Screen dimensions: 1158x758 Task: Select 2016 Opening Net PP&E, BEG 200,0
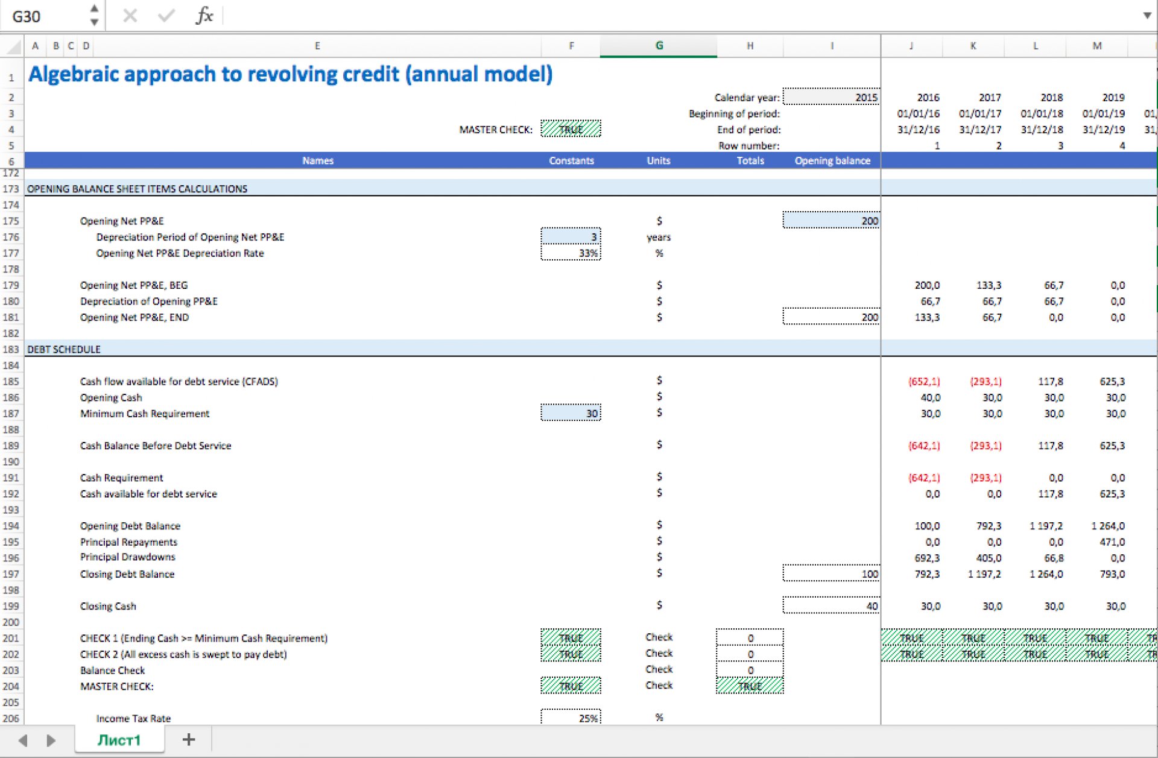(x=911, y=285)
